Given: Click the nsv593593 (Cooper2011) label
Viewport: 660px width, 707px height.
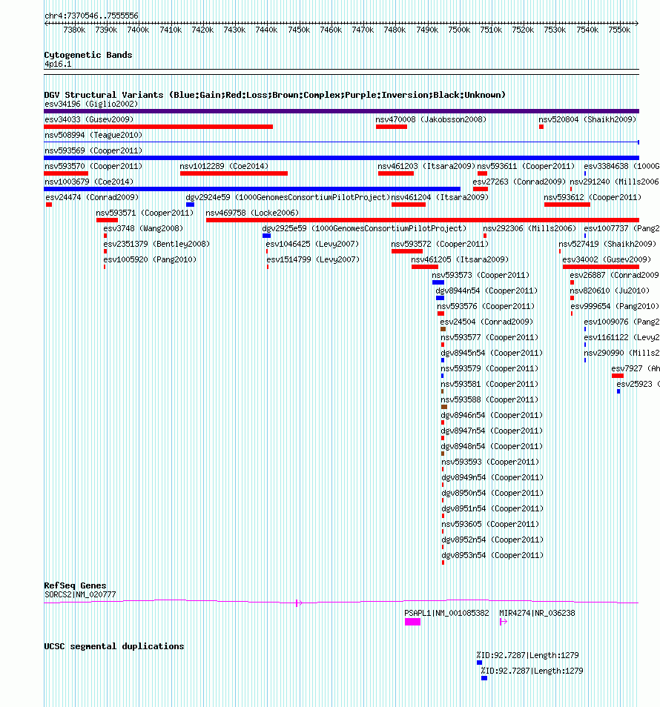Looking at the screenshot, I should click(490, 462).
